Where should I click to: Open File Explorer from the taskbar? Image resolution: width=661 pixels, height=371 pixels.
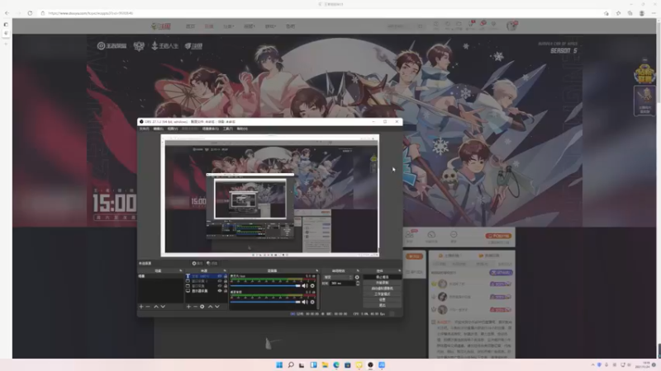[325, 364]
